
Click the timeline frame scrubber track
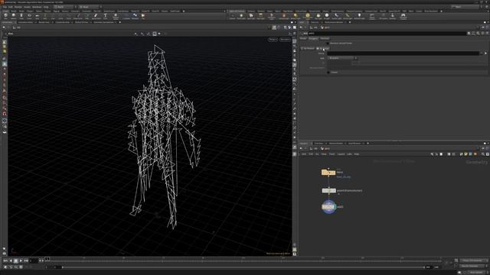[x=243, y=260]
